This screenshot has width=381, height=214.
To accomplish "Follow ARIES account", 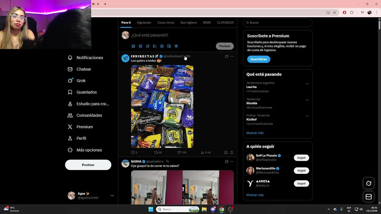I will tap(301, 183).
